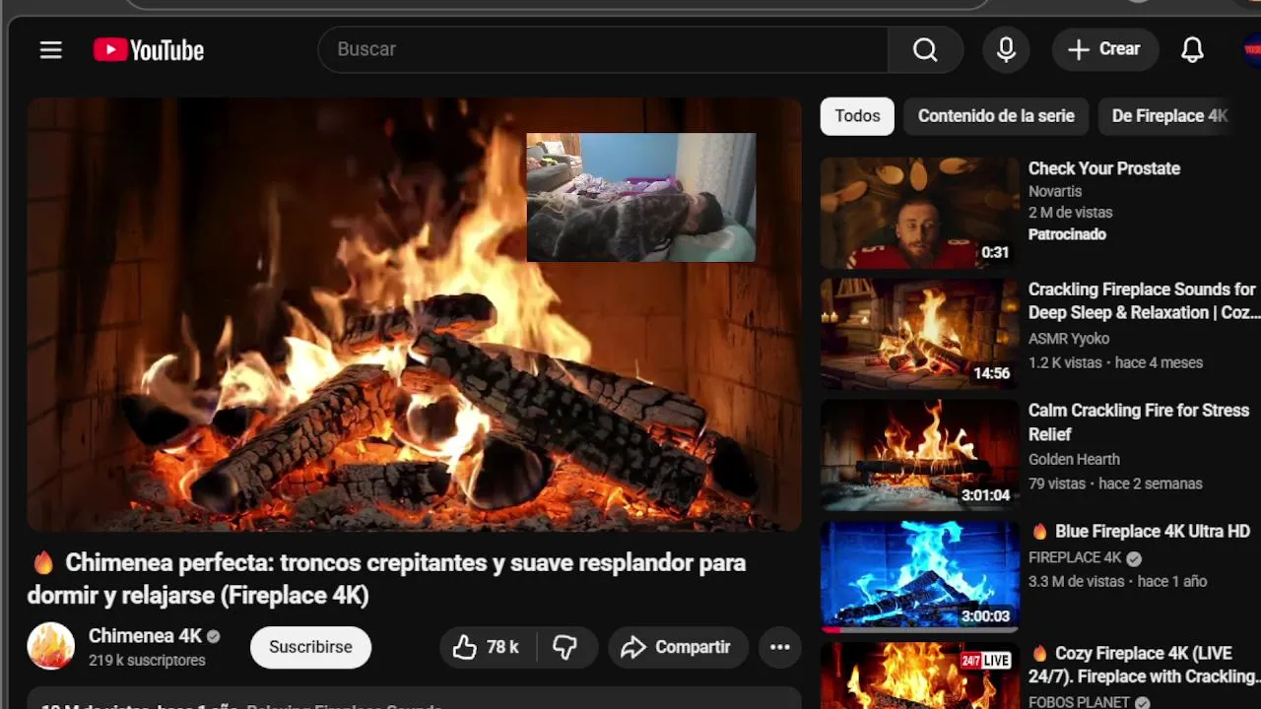Screen dimensions: 1261x709
Task: Open Blue Fireplace 4K Ultra HD title
Action: 1141,532
